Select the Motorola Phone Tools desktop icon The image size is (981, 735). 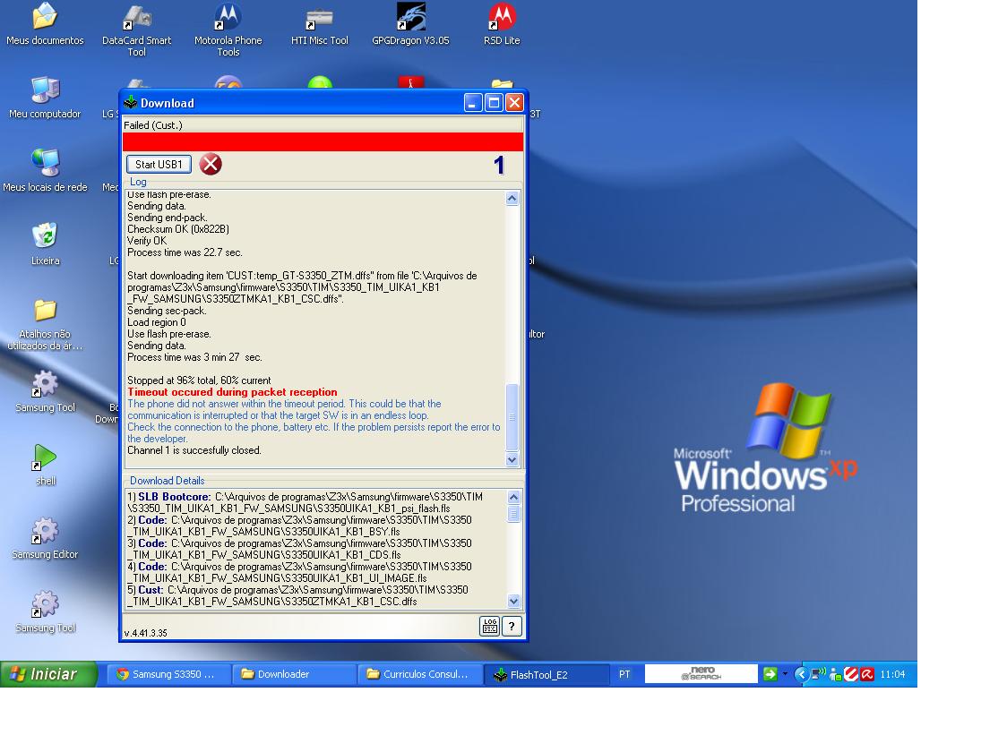[228, 30]
